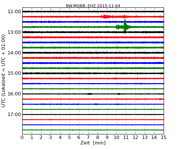This screenshot has height=149, width=186.
Task: Click the 14:00 time label
Action: coord(14,53)
